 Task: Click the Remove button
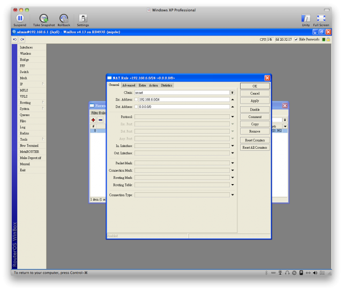tap(255, 131)
